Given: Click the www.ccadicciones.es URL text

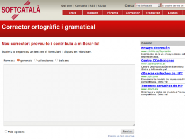Looking at the screenshot, I should [x=153, y=64].
